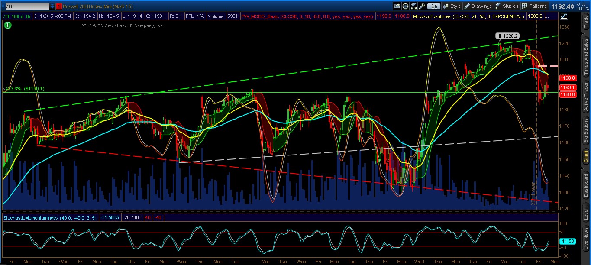Click the 'R: 3.1' range value

click(175, 16)
